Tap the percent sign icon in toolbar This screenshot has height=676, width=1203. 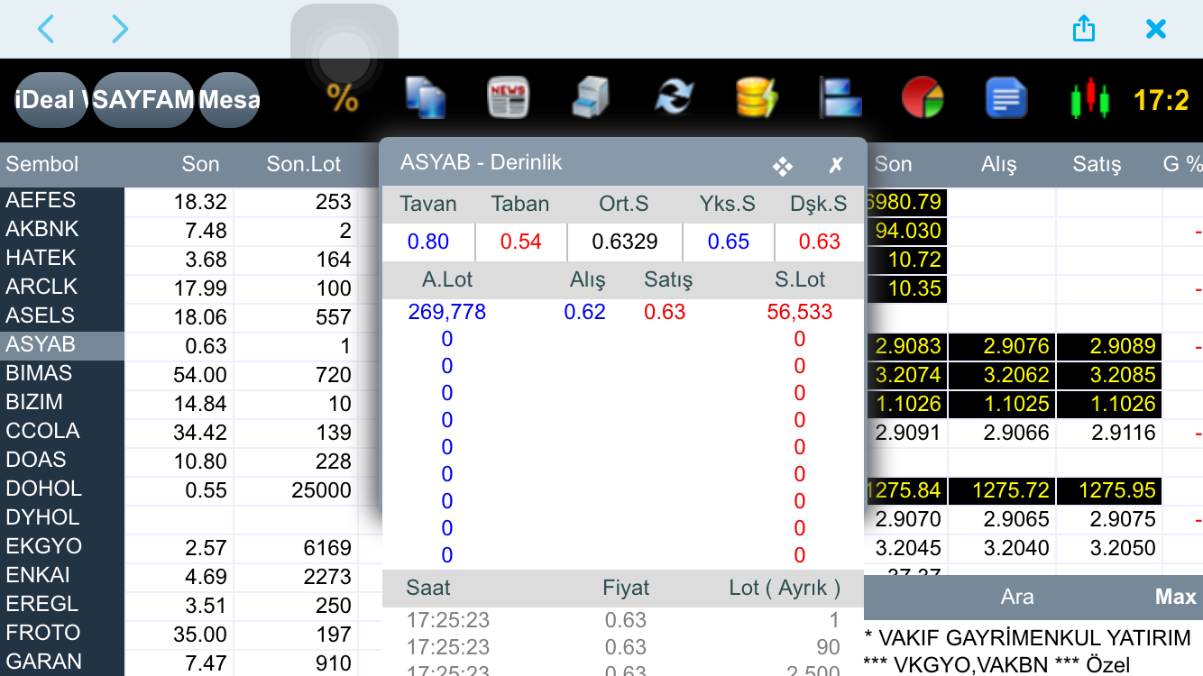[342, 98]
